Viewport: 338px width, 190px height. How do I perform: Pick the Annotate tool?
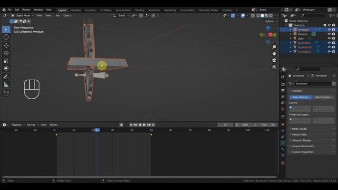6,77
